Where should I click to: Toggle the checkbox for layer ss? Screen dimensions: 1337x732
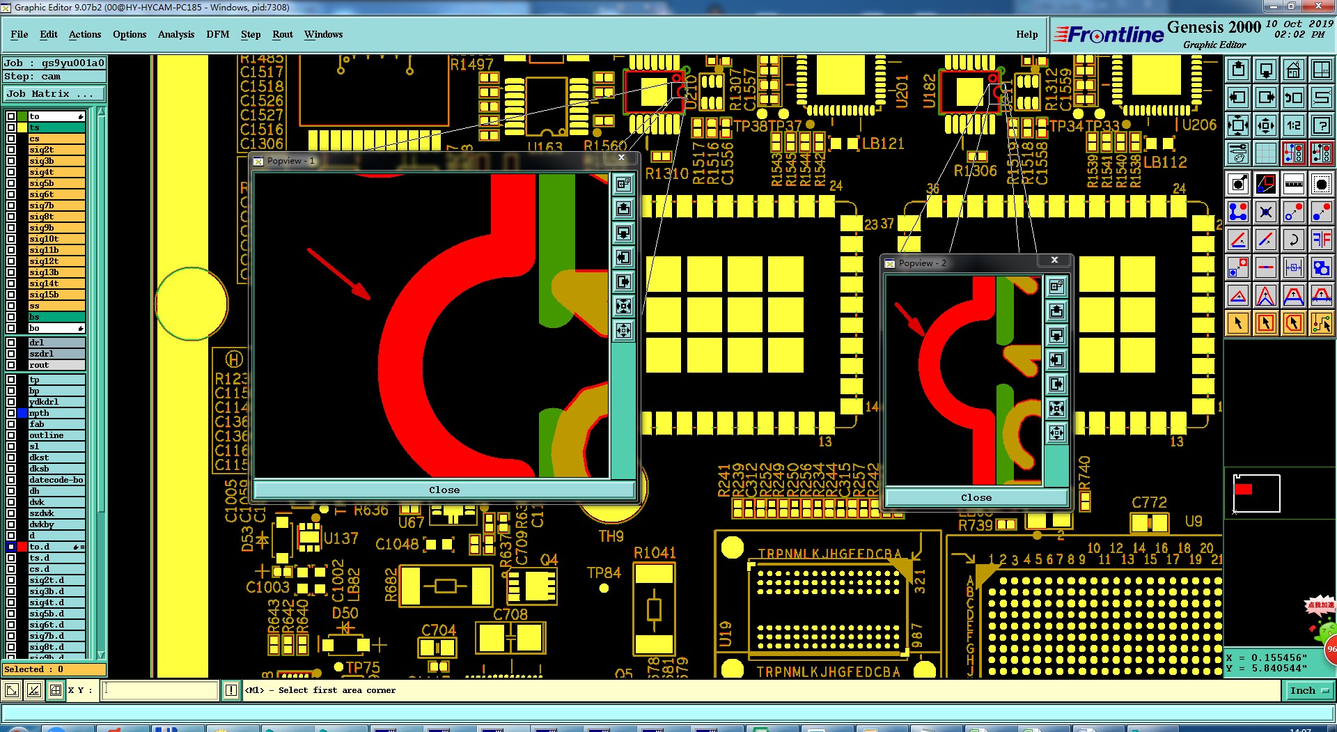click(x=11, y=306)
